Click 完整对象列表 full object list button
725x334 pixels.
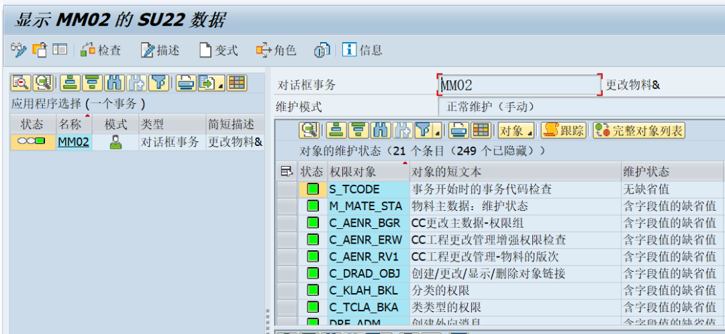point(639,131)
